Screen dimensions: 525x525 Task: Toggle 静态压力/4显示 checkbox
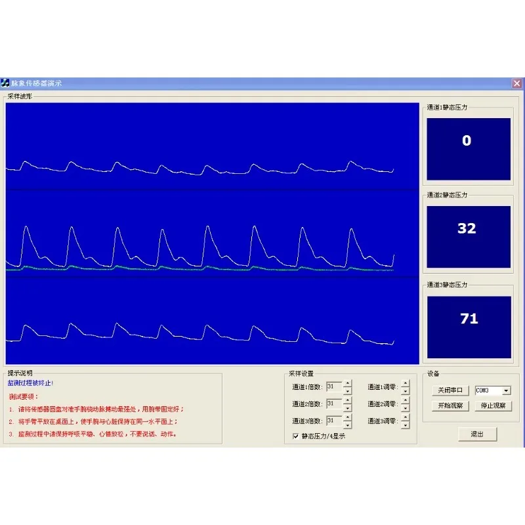point(296,436)
